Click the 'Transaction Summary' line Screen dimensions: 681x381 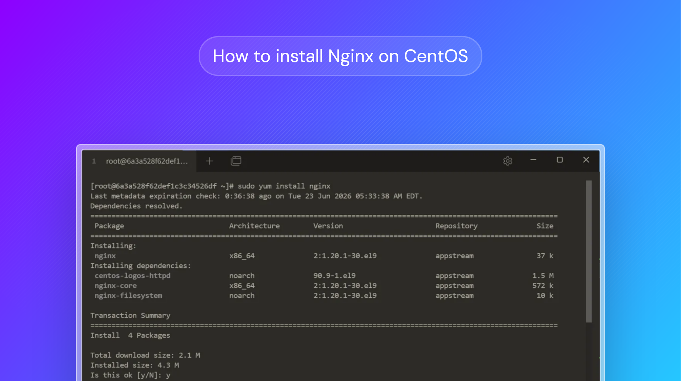point(130,315)
